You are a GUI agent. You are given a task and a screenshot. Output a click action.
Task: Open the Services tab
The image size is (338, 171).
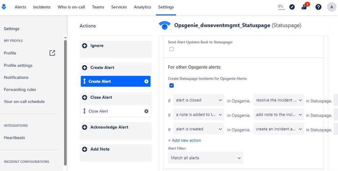click(x=119, y=7)
